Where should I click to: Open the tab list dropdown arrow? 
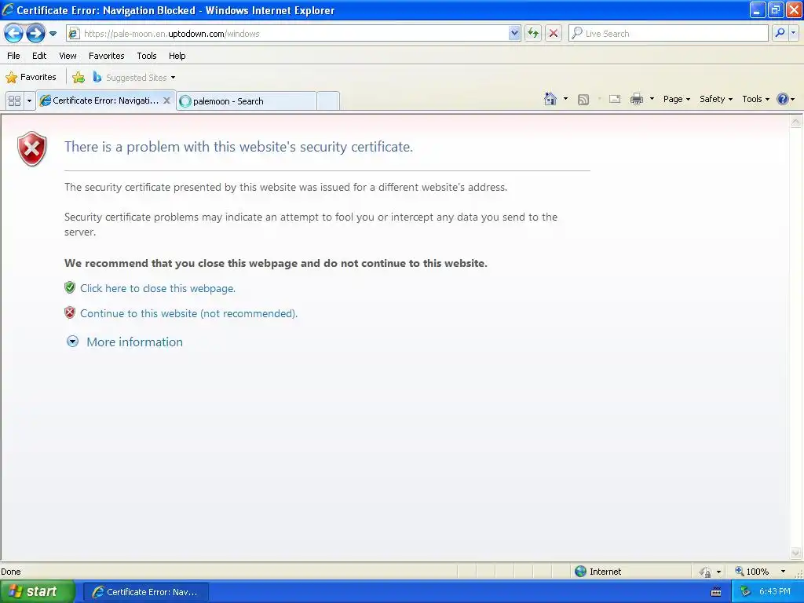pos(29,100)
